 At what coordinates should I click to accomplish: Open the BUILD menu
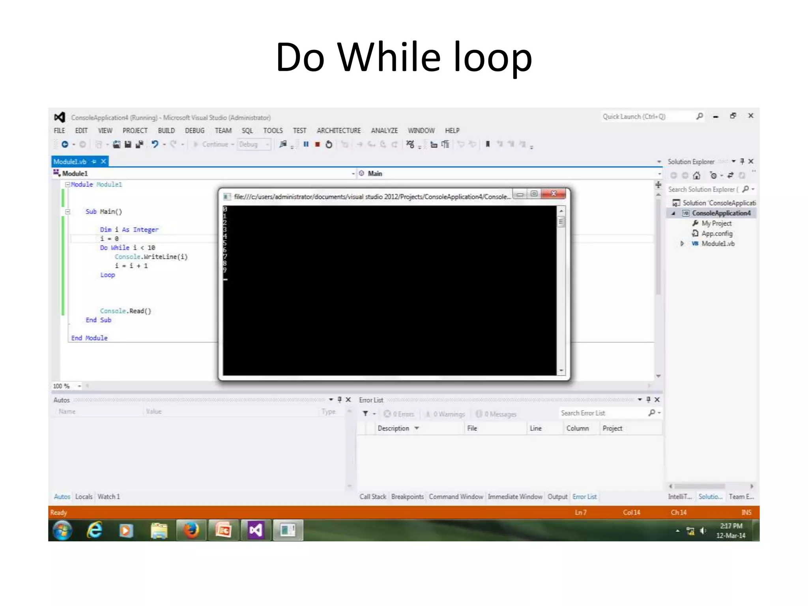(x=166, y=131)
